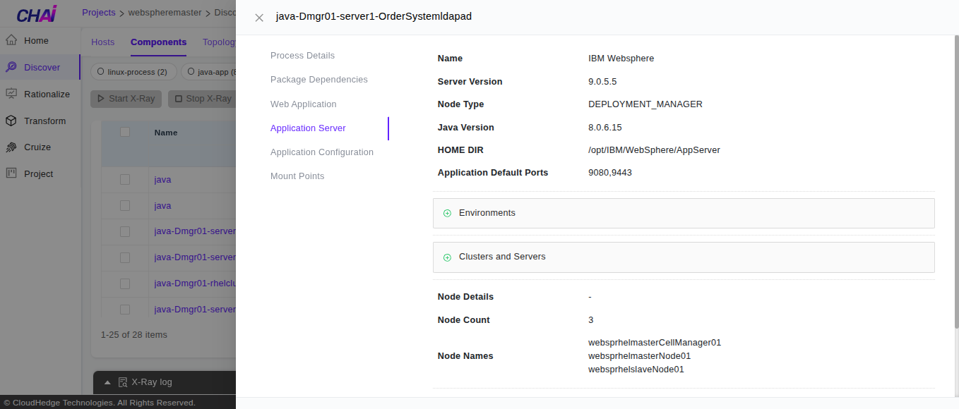
Task: Click the Stop X-Ray button
Action: coord(202,99)
